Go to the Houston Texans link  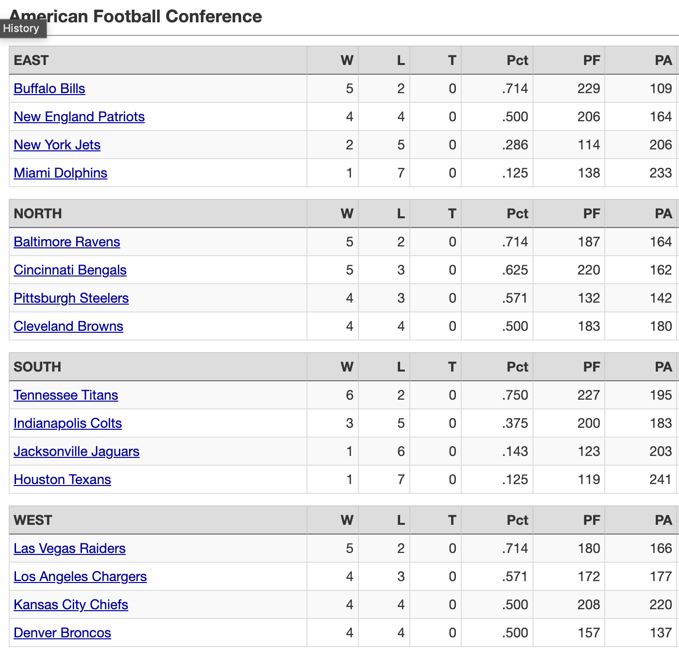click(63, 480)
